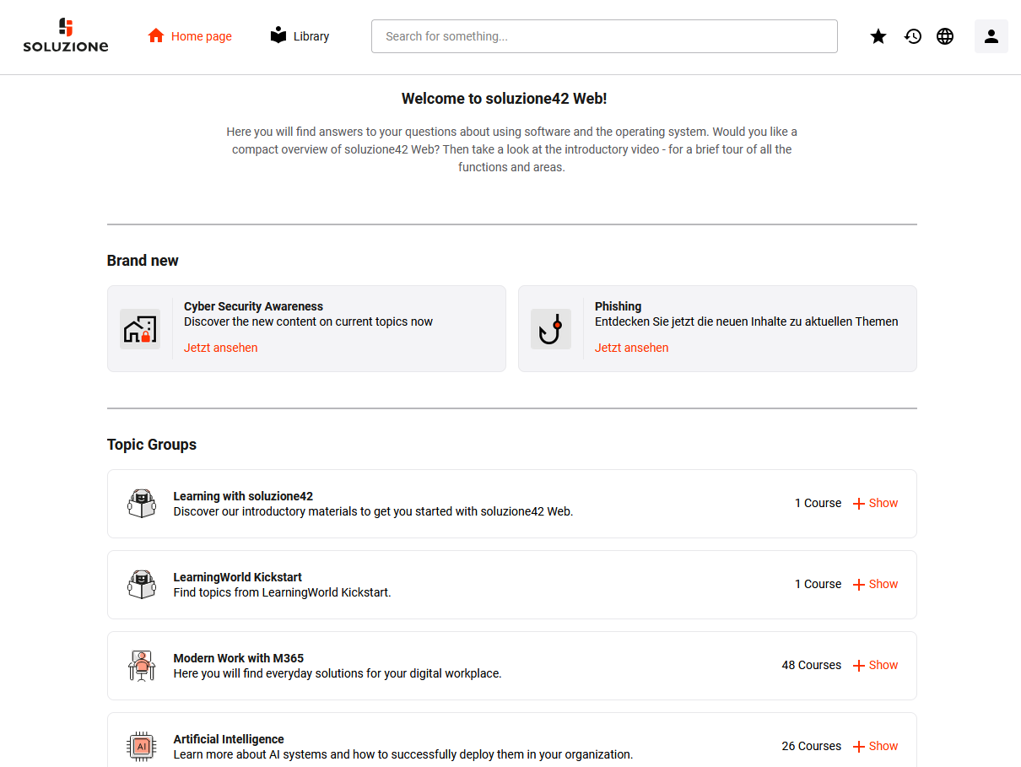Click 'Discover our introductory materials' description
The height and width of the screenshot is (767, 1021).
pos(374,511)
